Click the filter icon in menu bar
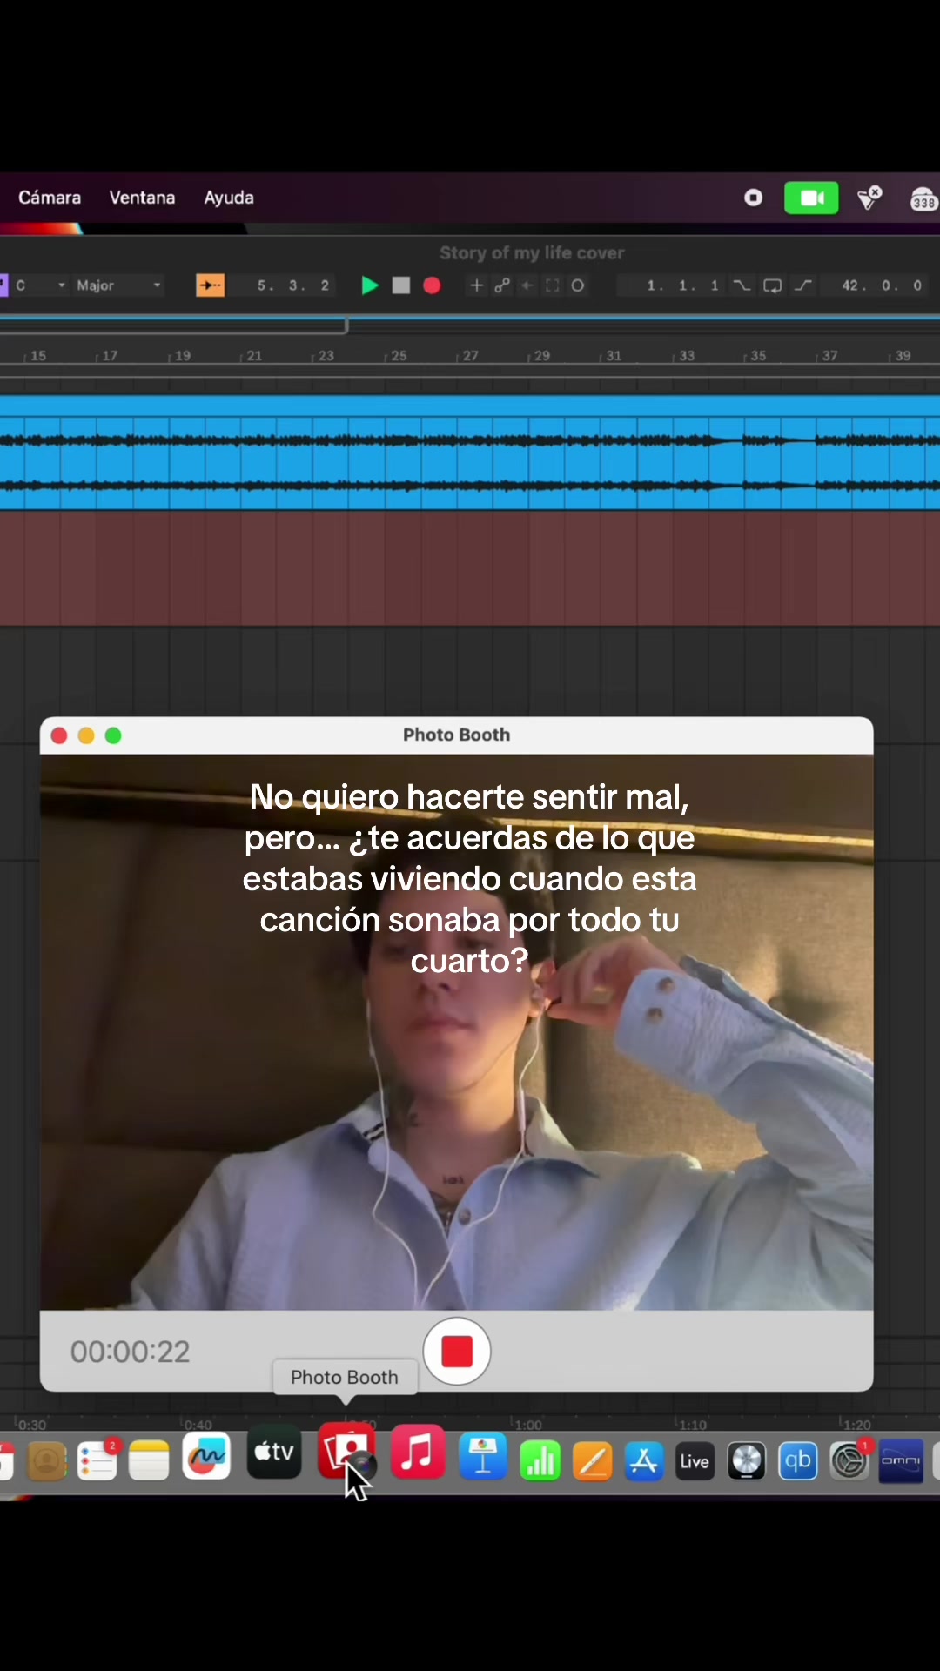Viewport: 940px width, 1671px height. (x=869, y=198)
